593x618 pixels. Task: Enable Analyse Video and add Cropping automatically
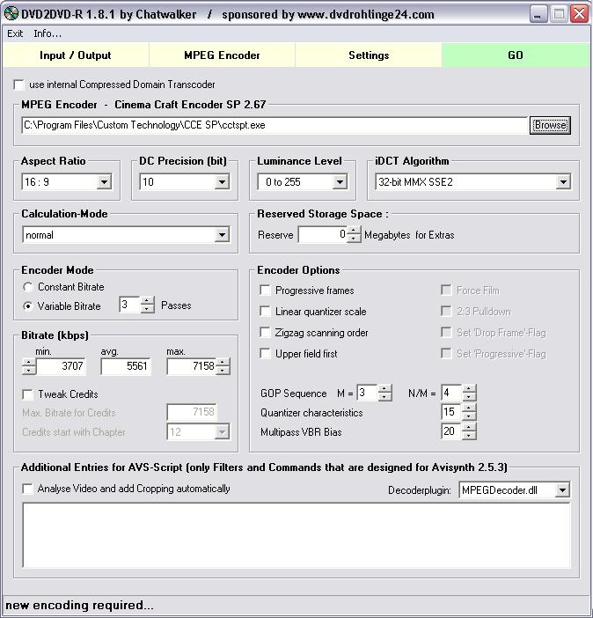pyautogui.click(x=27, y=489)
